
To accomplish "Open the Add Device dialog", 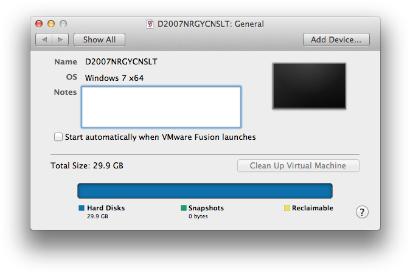I will point(336,40).
